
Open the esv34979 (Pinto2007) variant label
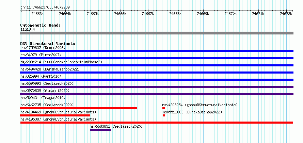pyautogui.click(x=41, y=55)
